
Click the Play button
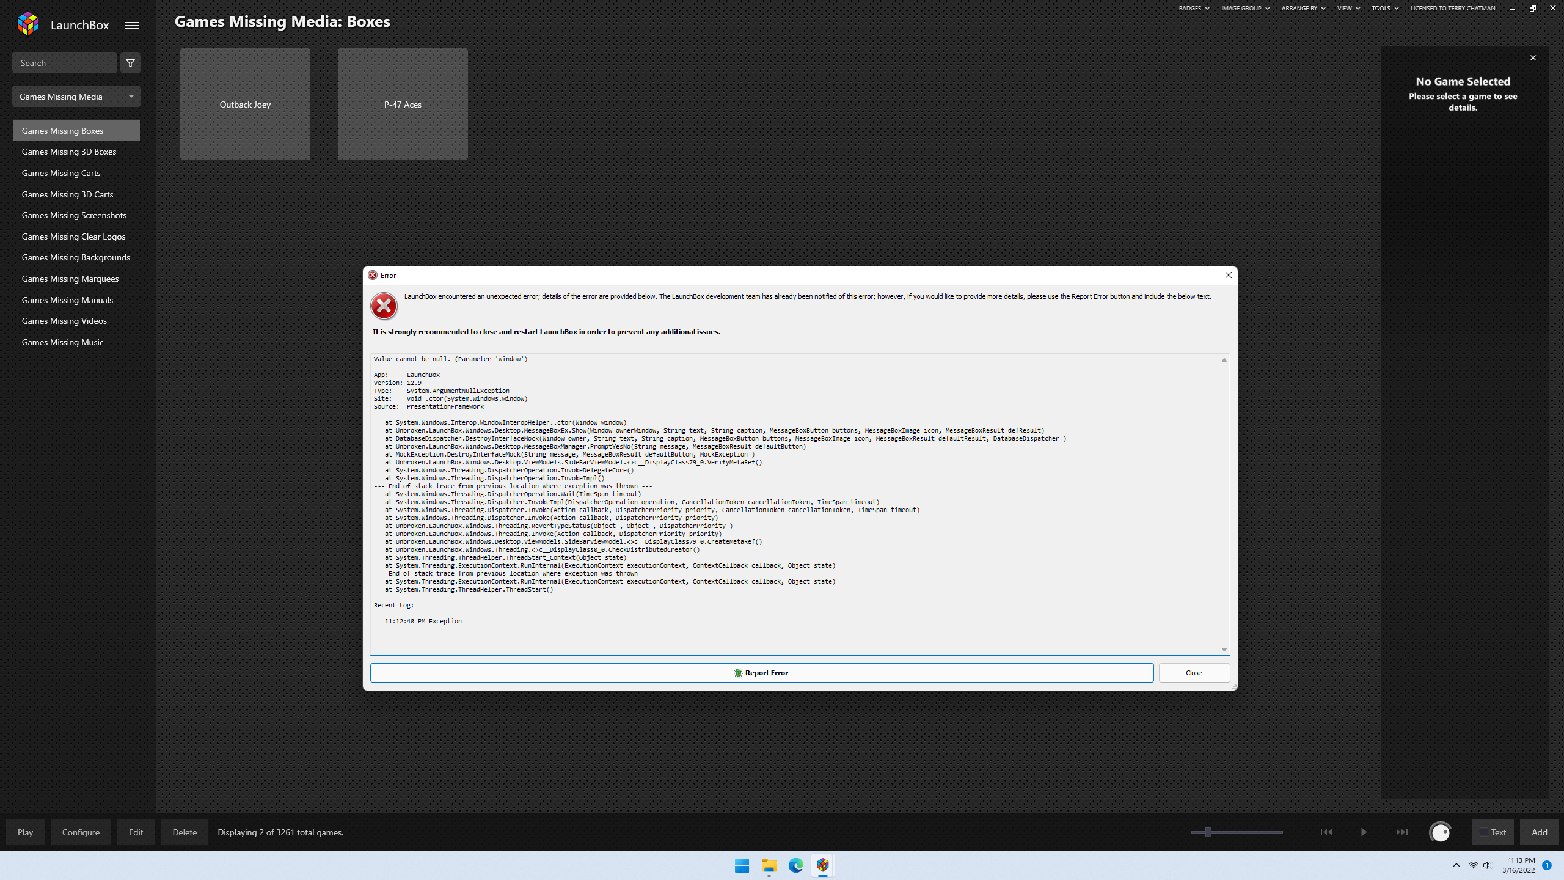pos(25,832)
